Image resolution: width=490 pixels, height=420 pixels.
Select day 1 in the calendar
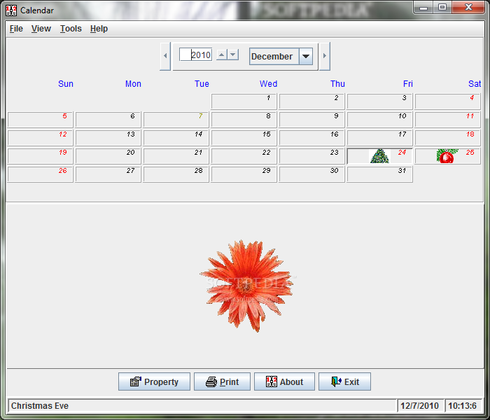[x=244, y=101]
